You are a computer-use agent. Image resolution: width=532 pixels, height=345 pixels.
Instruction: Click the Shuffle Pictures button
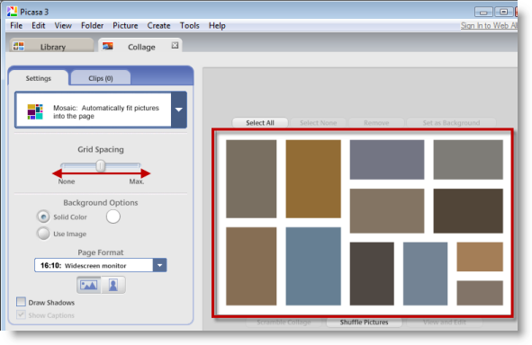click(x=364, y=323)
